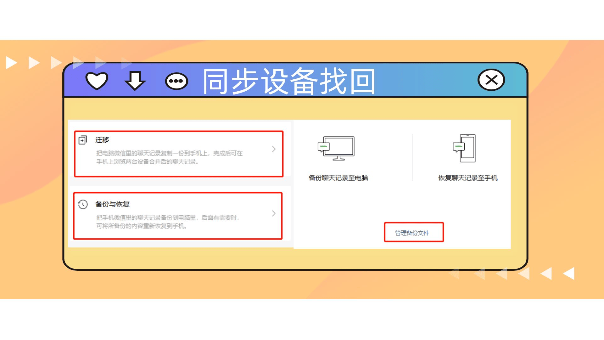Click the 迁移 description text starting 把电脑微信里的

click(169, 157)
